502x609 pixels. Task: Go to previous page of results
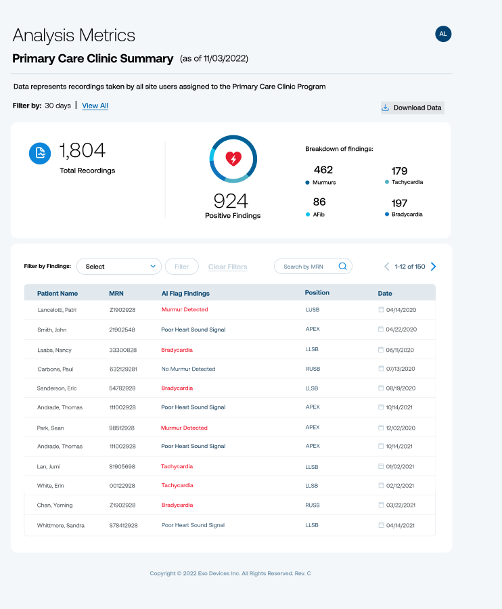click(x=387, y=267)
